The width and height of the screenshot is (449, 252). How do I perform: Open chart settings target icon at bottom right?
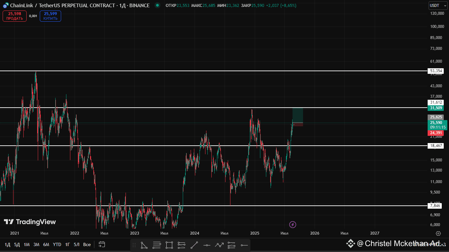click(x=438, y=233)
